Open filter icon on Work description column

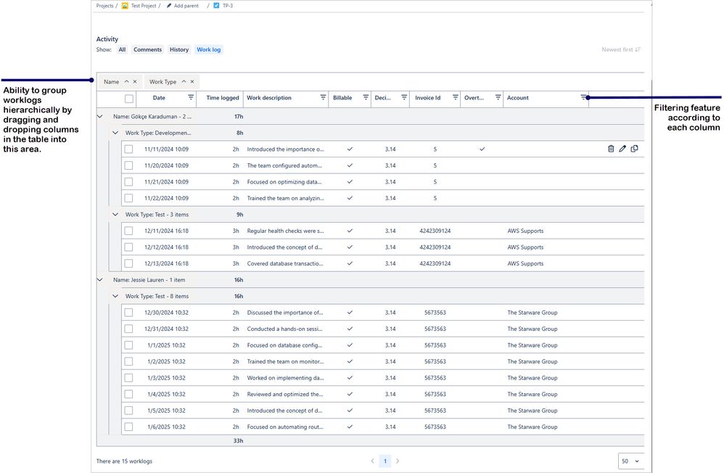[x=324, y=97]
